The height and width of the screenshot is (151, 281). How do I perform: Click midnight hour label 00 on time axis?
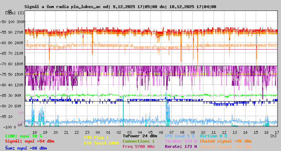pos(98,132)
